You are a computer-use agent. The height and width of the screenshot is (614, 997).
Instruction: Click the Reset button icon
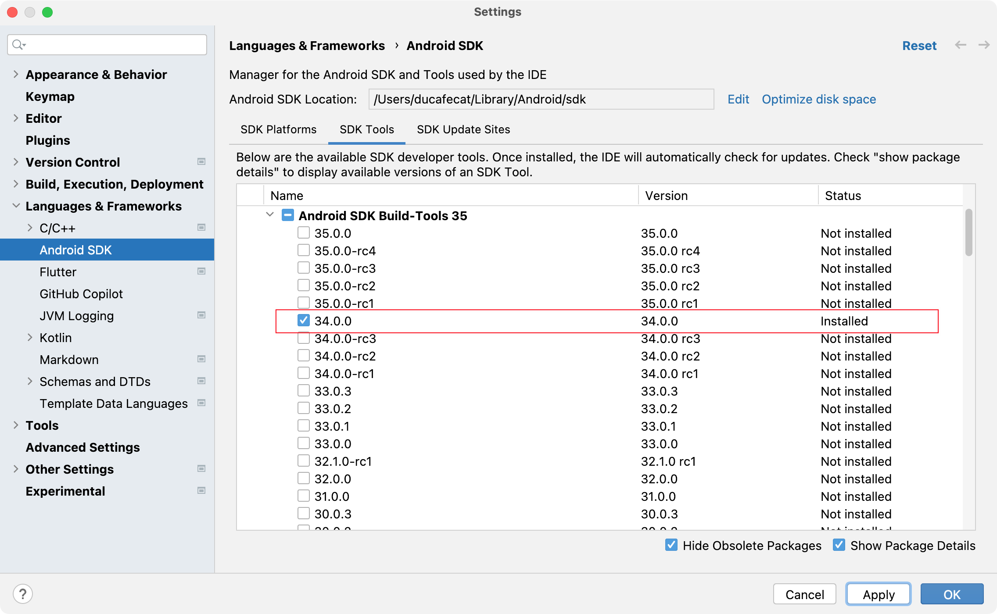pyautogui.click(x=920, y=45)
